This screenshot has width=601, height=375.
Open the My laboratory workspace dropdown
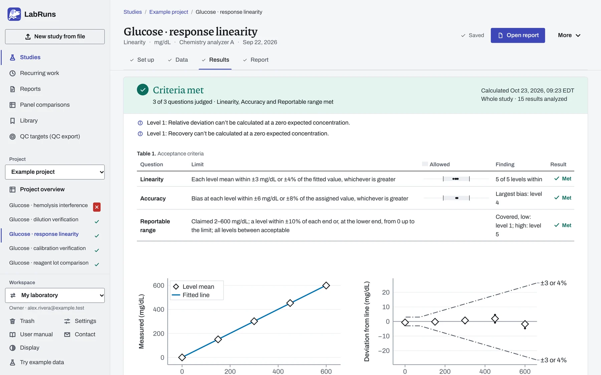(x=55, y=295)
